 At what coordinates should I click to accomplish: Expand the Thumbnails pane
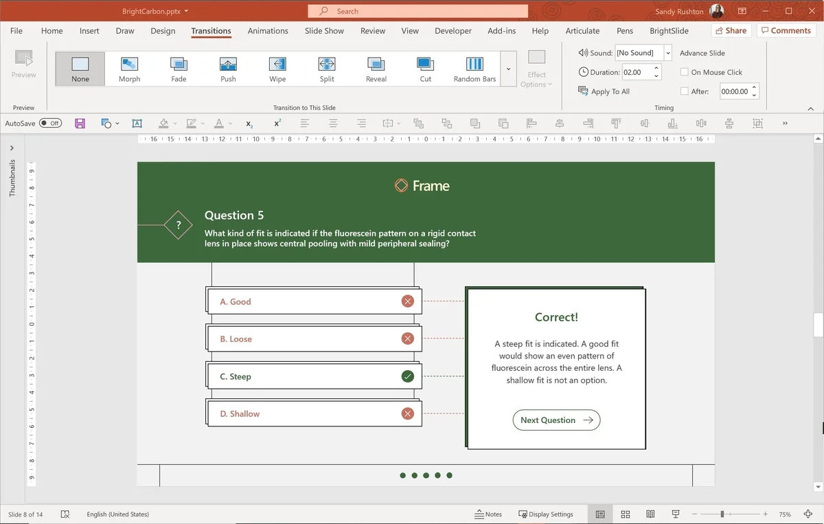(x=12, y=148)
